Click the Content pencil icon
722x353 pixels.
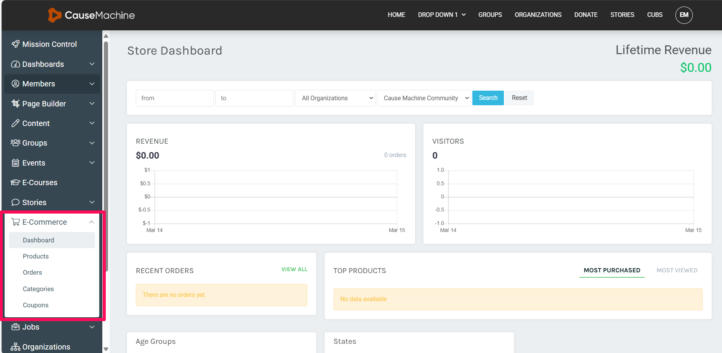15,123
